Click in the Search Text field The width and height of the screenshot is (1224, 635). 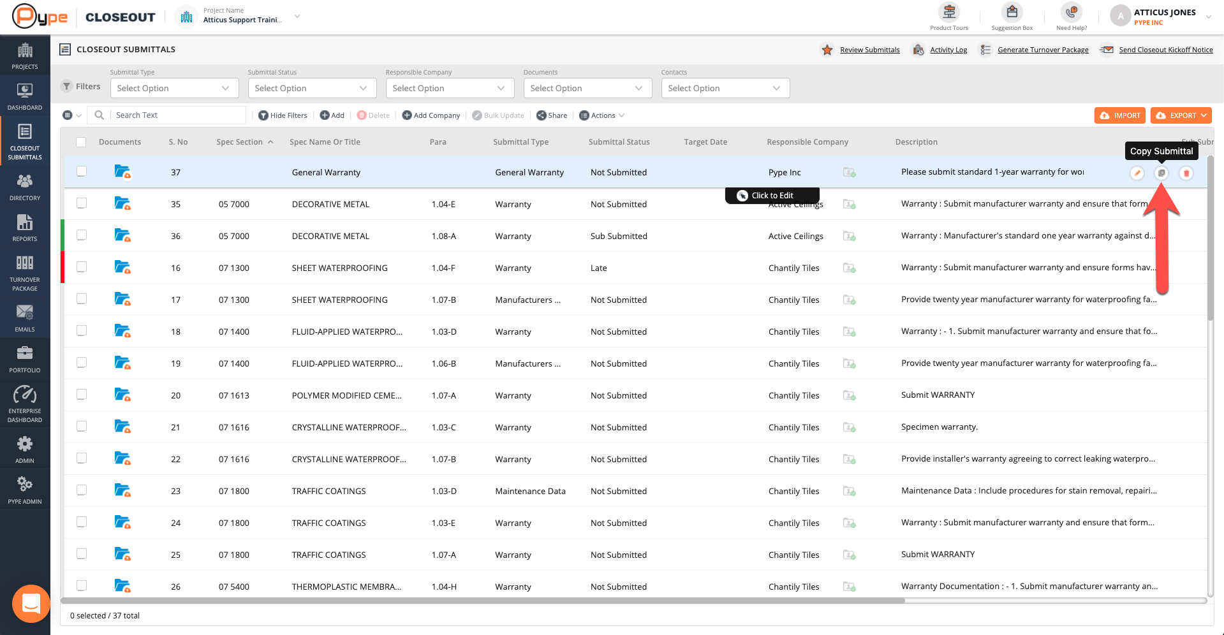177,115
